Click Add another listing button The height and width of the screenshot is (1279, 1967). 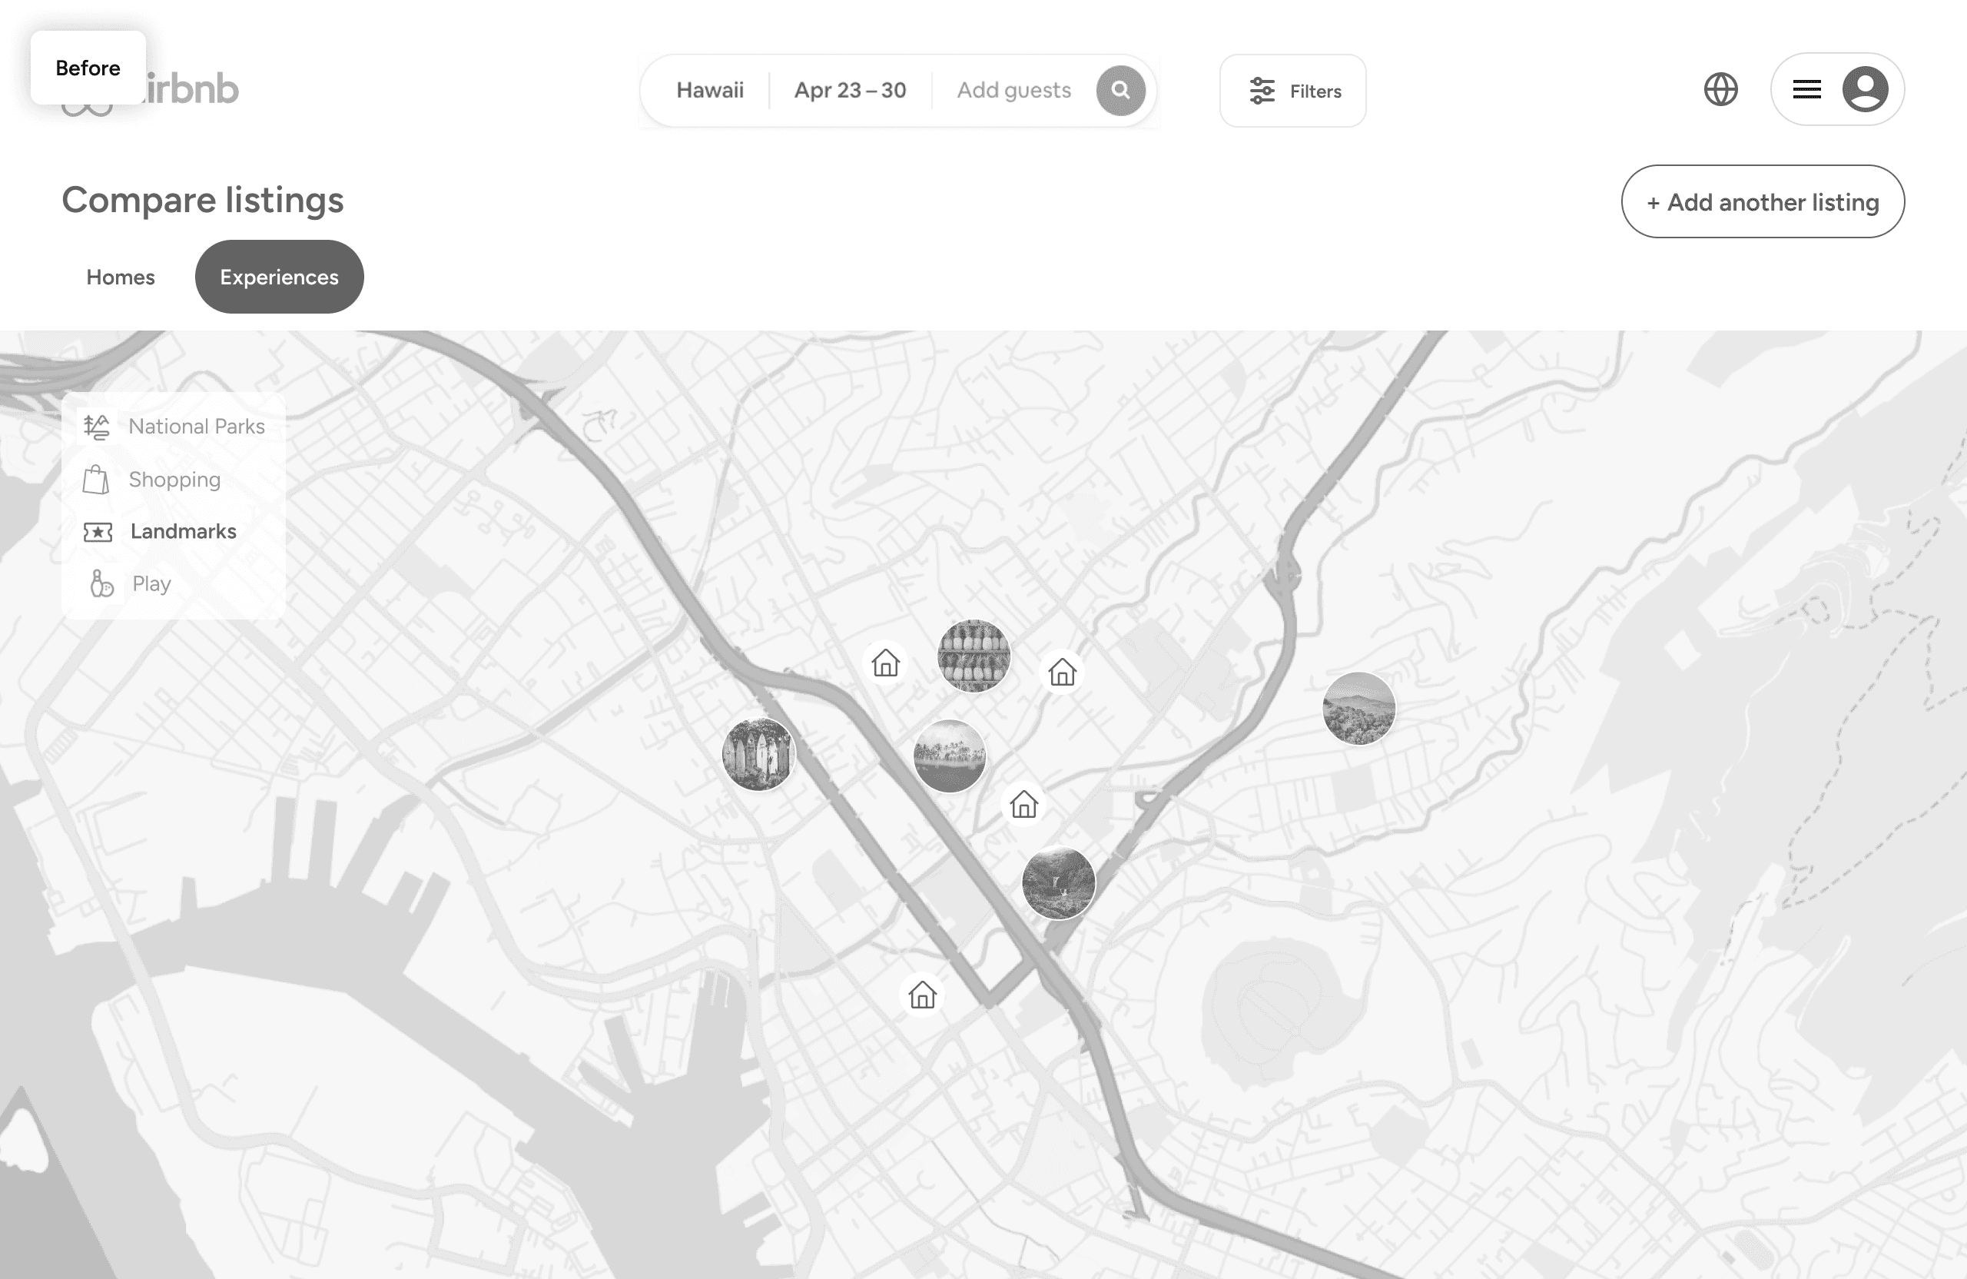click(x=1762, y=201)
